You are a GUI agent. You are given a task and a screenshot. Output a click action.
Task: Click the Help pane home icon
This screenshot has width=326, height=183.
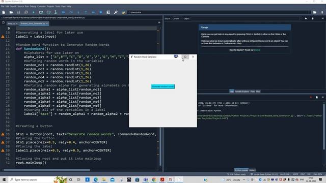(306, 18)
